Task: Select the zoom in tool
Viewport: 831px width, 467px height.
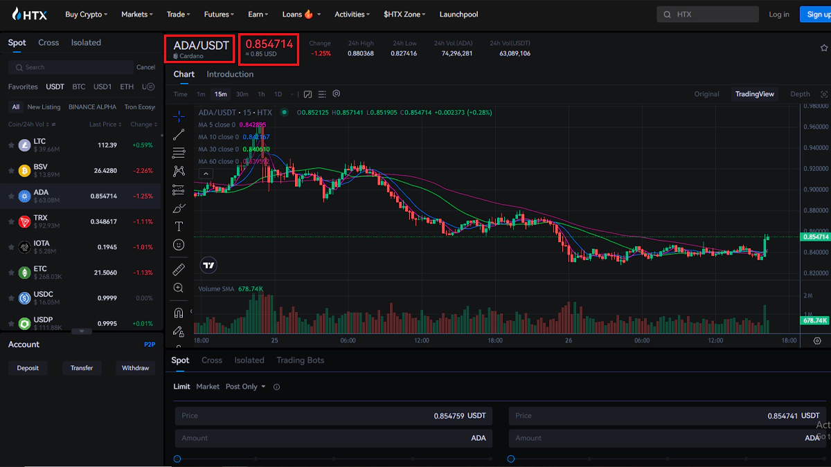Action: (179, 288)
